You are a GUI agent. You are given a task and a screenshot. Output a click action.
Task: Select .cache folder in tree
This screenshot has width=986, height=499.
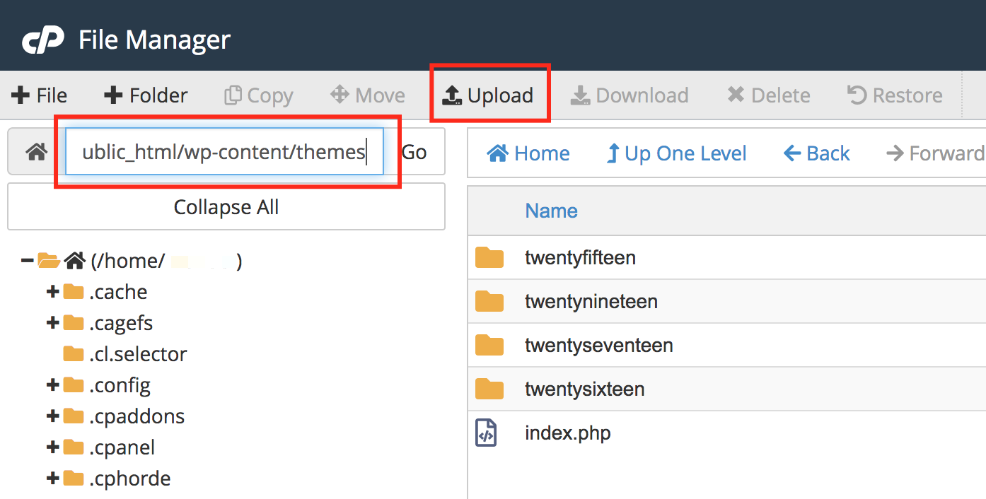click(x=118, y=292)
